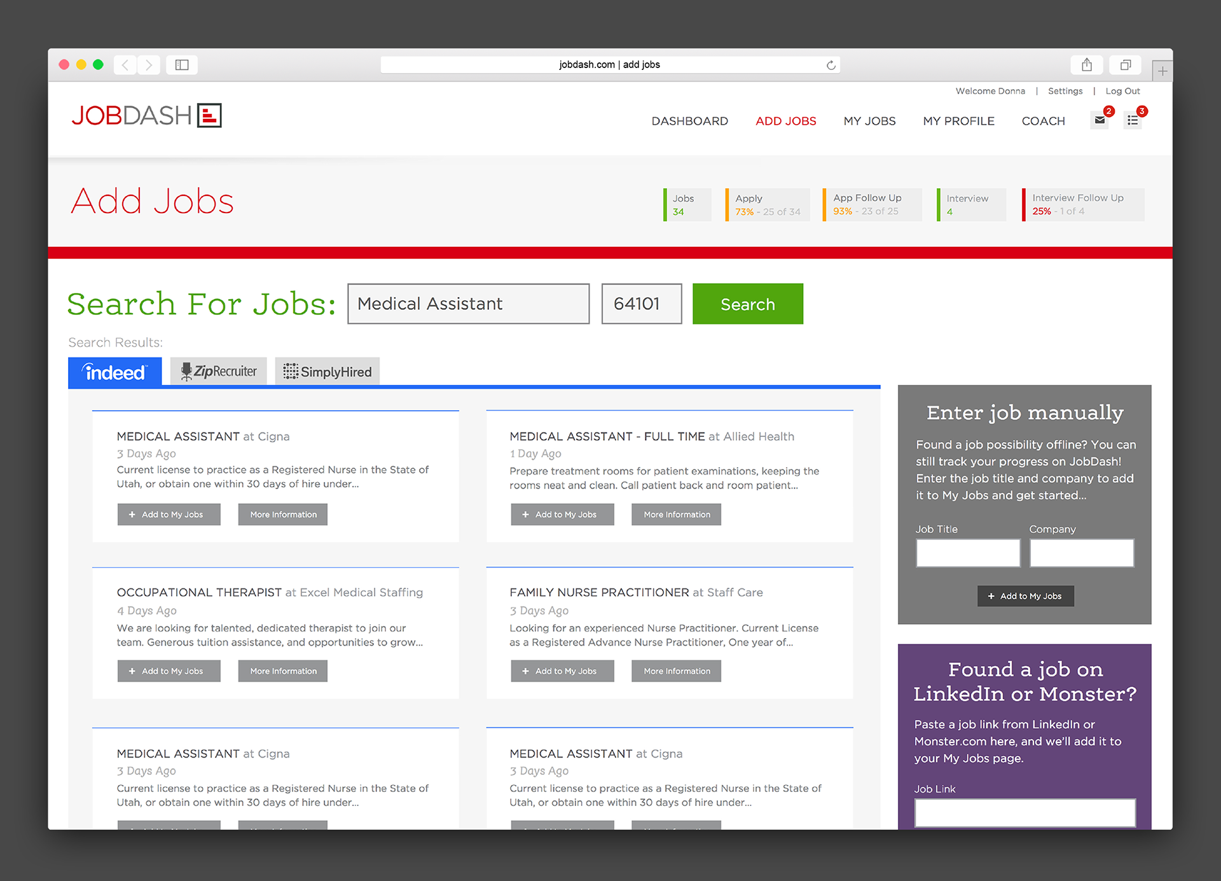The height and width of the screenshot is (881, 1221).
Task: More Information for Family Nurse Practitioner
Action: click(676, 671)
